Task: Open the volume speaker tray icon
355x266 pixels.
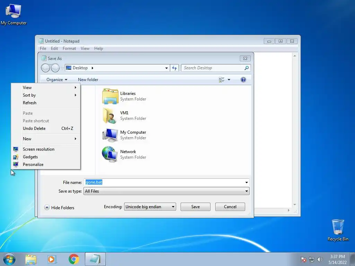Action: 320,259
